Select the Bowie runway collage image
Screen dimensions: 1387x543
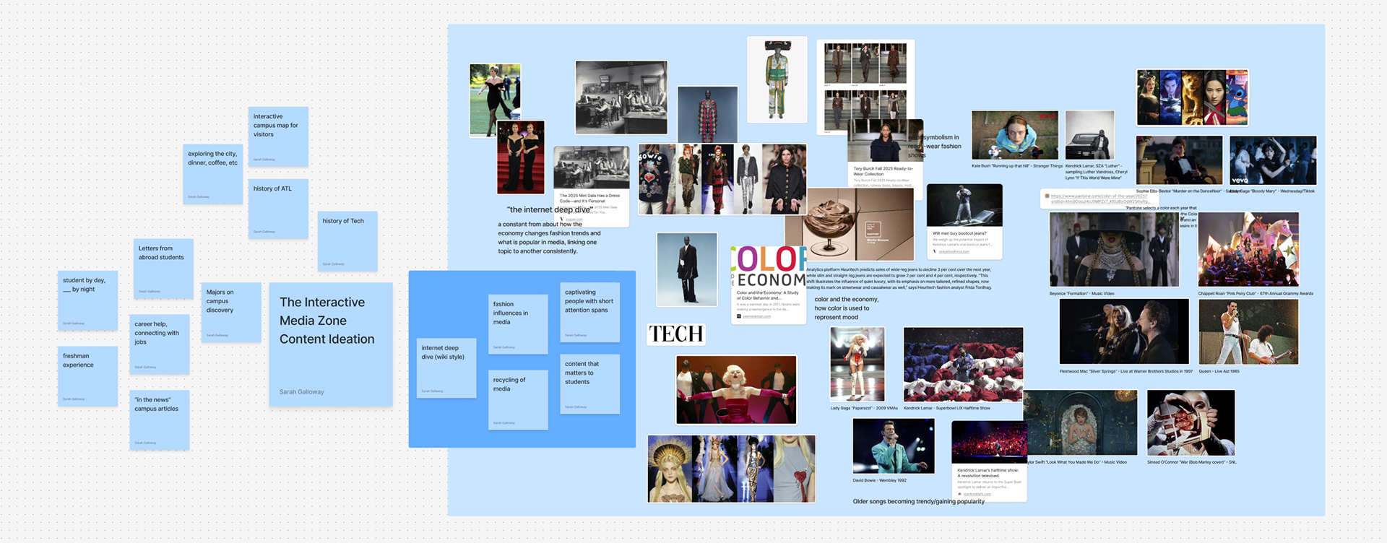(722, 179)
